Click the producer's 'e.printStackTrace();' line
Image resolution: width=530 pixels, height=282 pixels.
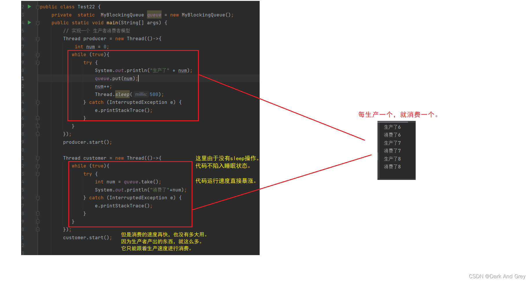pos(124,110)
